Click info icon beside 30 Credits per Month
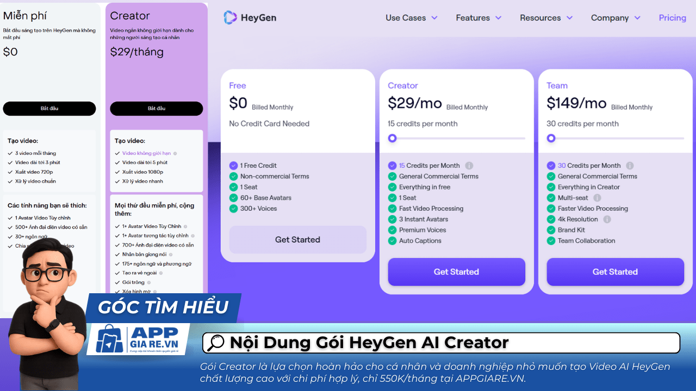This screenshot has width=696, height=391. point(630,166)
